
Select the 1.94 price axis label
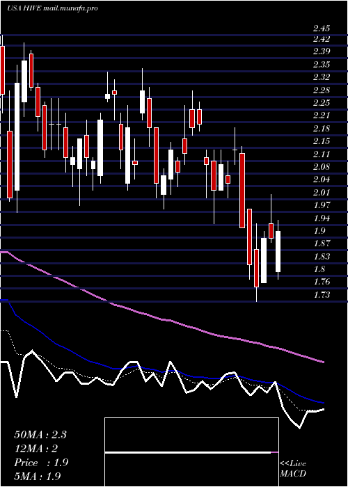tap(322, 218)
